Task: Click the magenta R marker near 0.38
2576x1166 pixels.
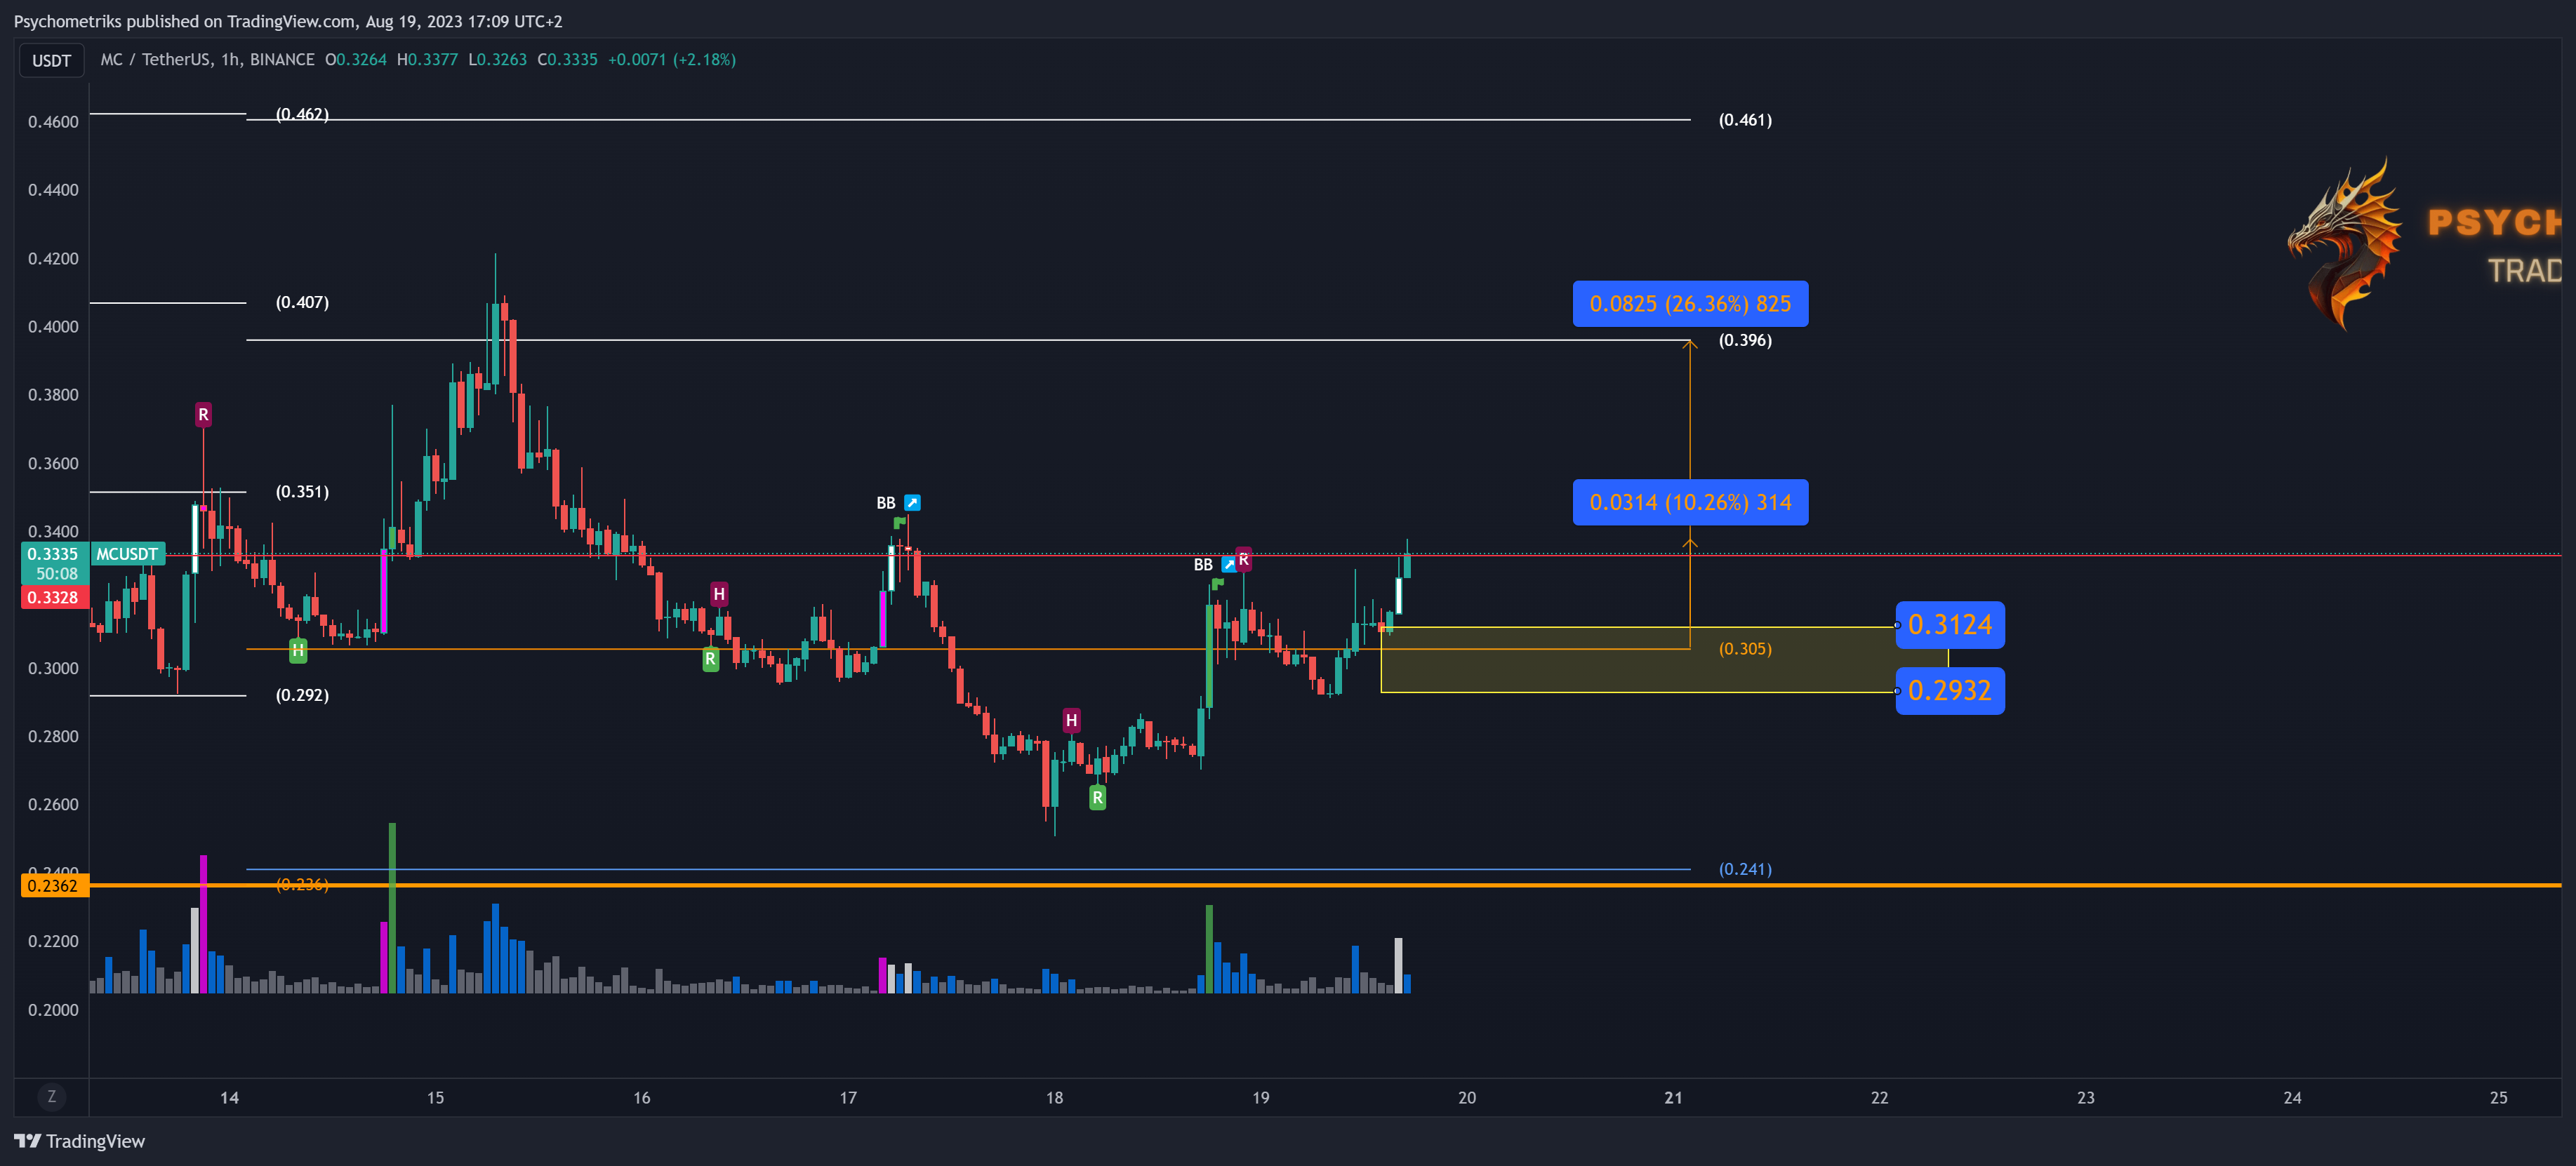Action: point(203,415)
